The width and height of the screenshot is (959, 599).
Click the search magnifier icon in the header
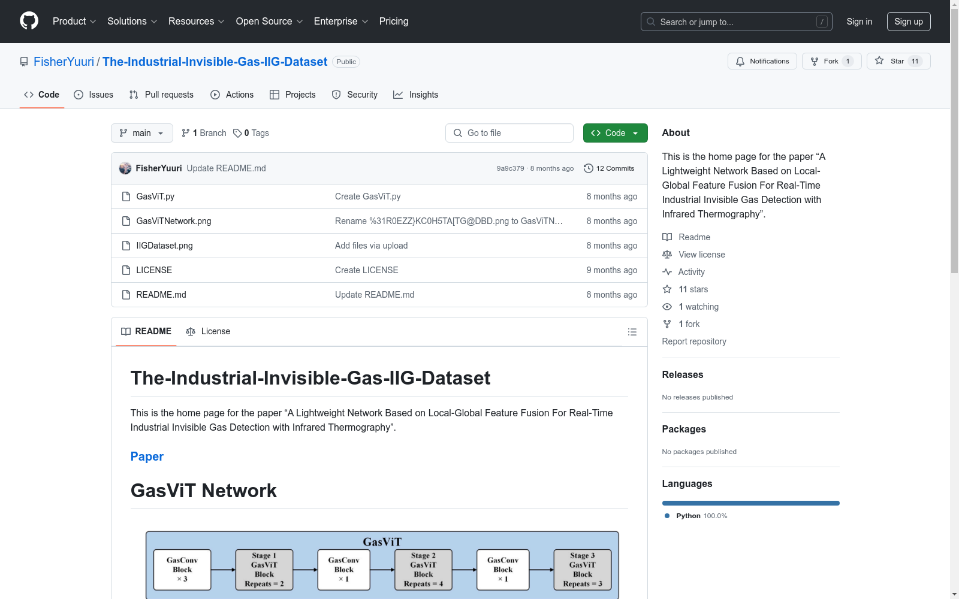pos(651,22)
